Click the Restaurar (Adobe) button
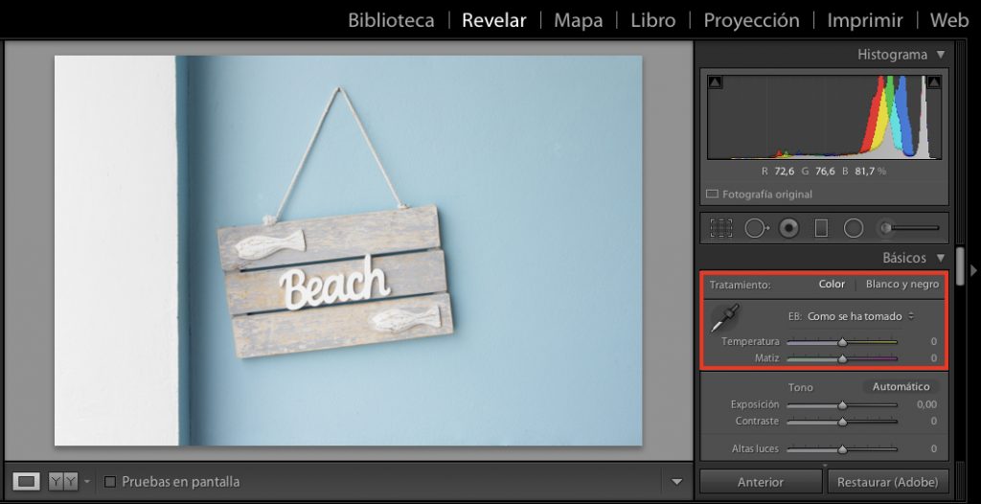The width and height of the screenshot is (981, 504). point(887,482)
